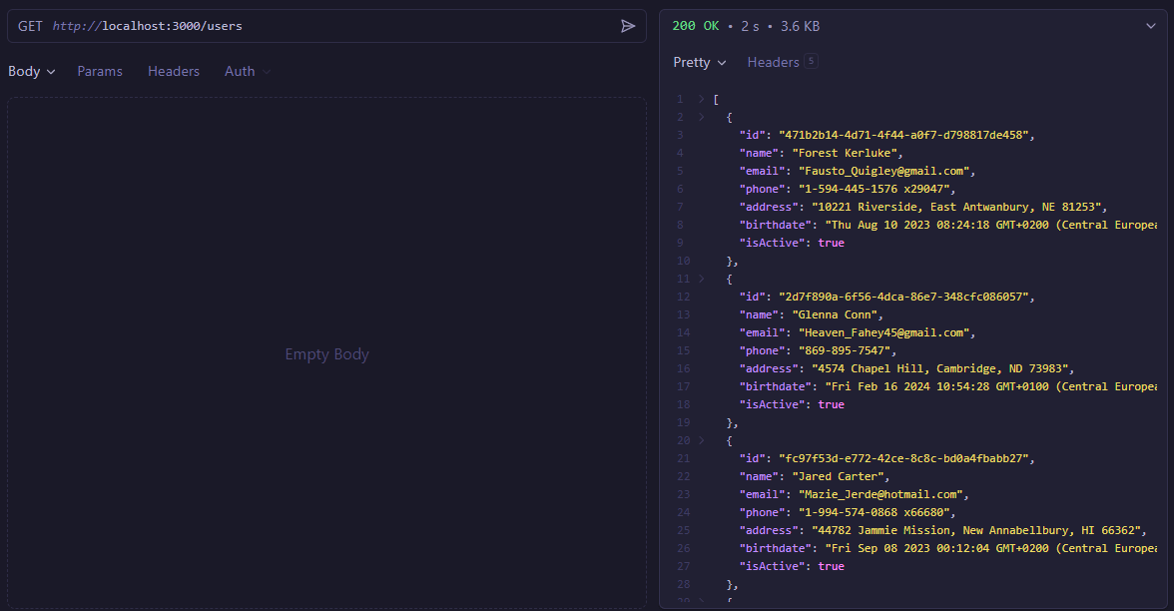Show the response Headers tab with badge 5

point(782,62)
